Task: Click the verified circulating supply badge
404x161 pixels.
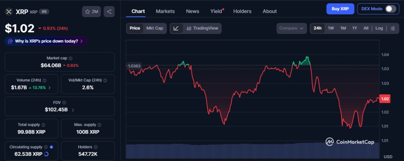Action: pos(51,147)
